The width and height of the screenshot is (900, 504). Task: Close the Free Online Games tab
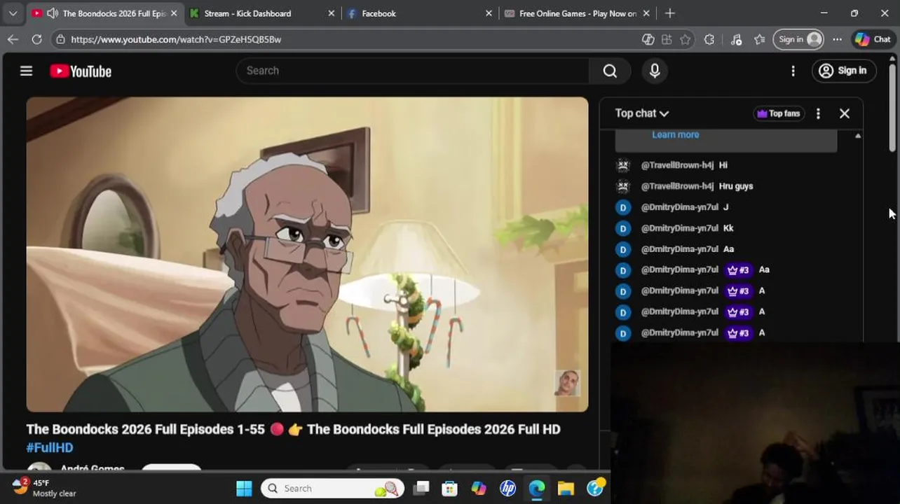pyautogui.click(x=646, y=13)
